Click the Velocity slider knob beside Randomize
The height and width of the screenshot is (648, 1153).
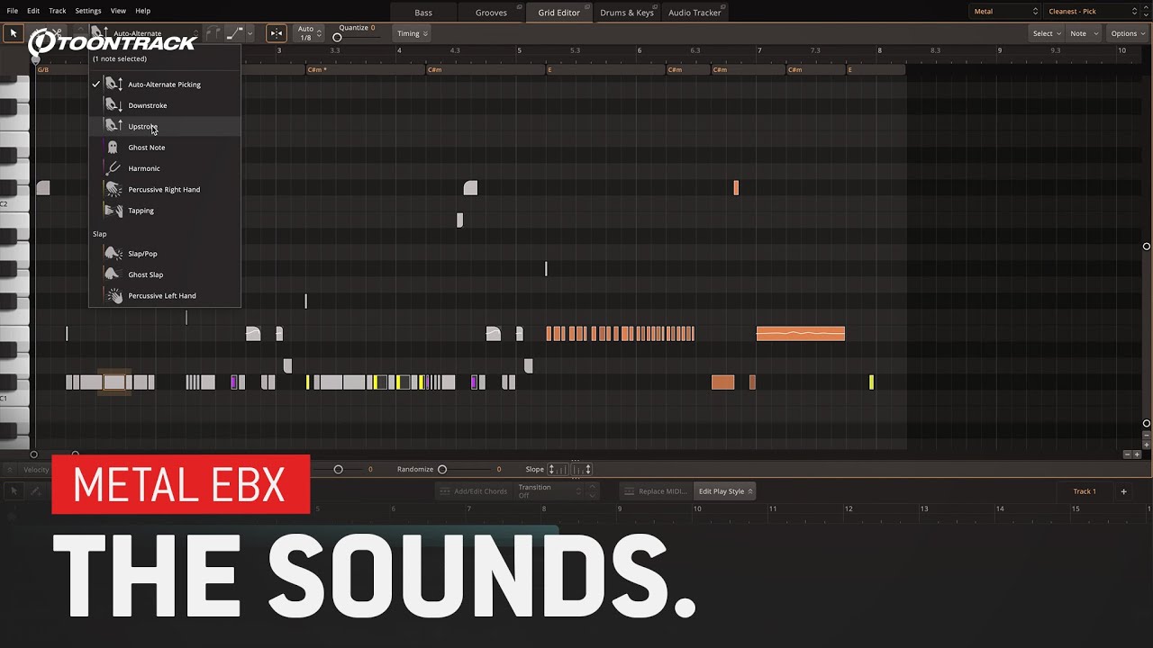[x=339, y=469]
